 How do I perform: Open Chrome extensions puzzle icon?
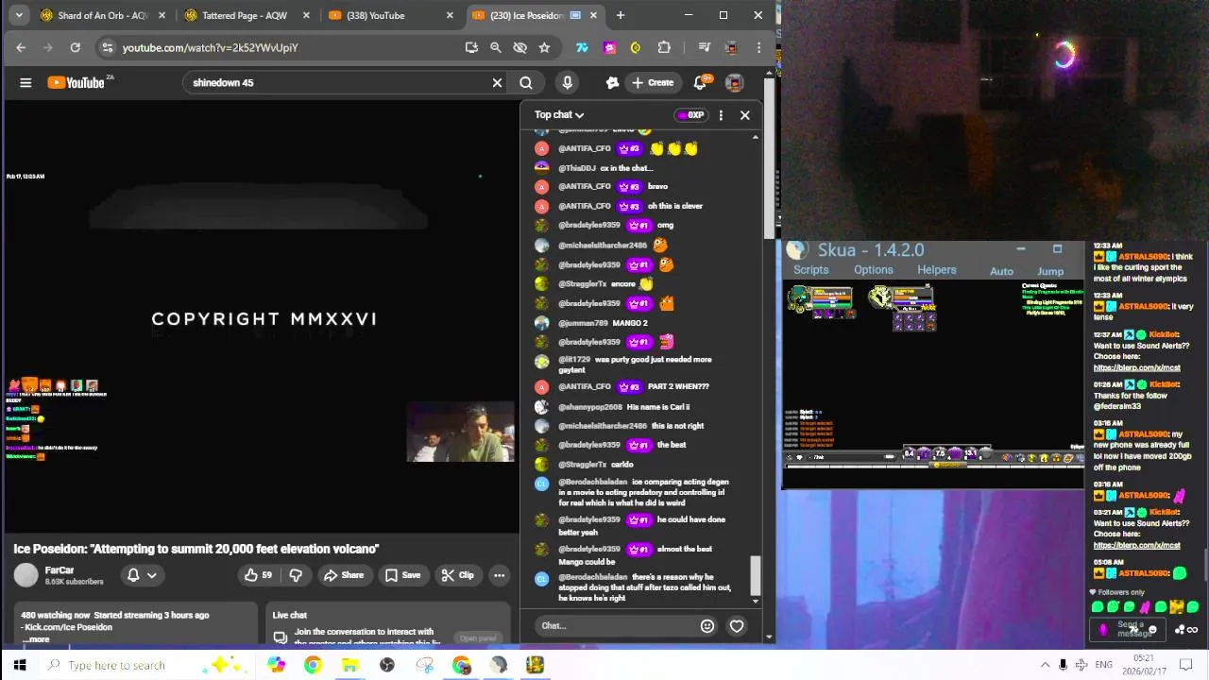pos(664,47)
